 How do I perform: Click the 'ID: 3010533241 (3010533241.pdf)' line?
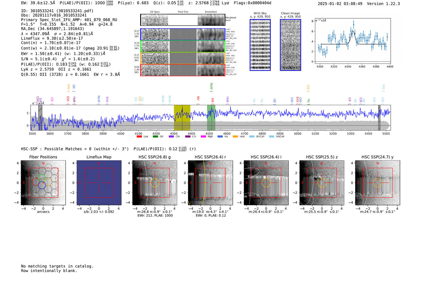[x=57, y=11]
